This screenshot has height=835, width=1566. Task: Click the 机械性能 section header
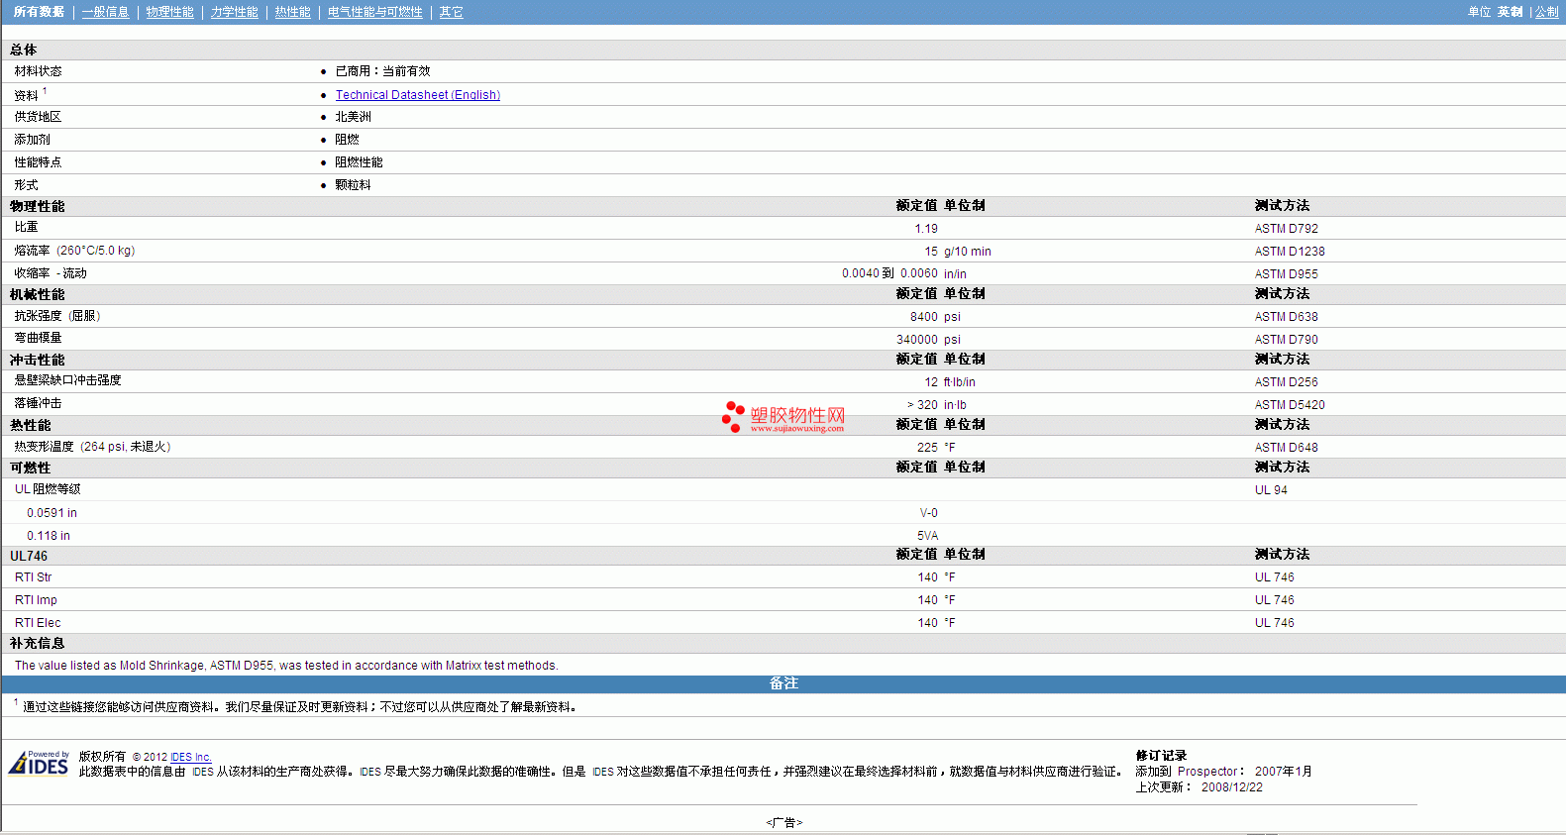pos(37,294)
